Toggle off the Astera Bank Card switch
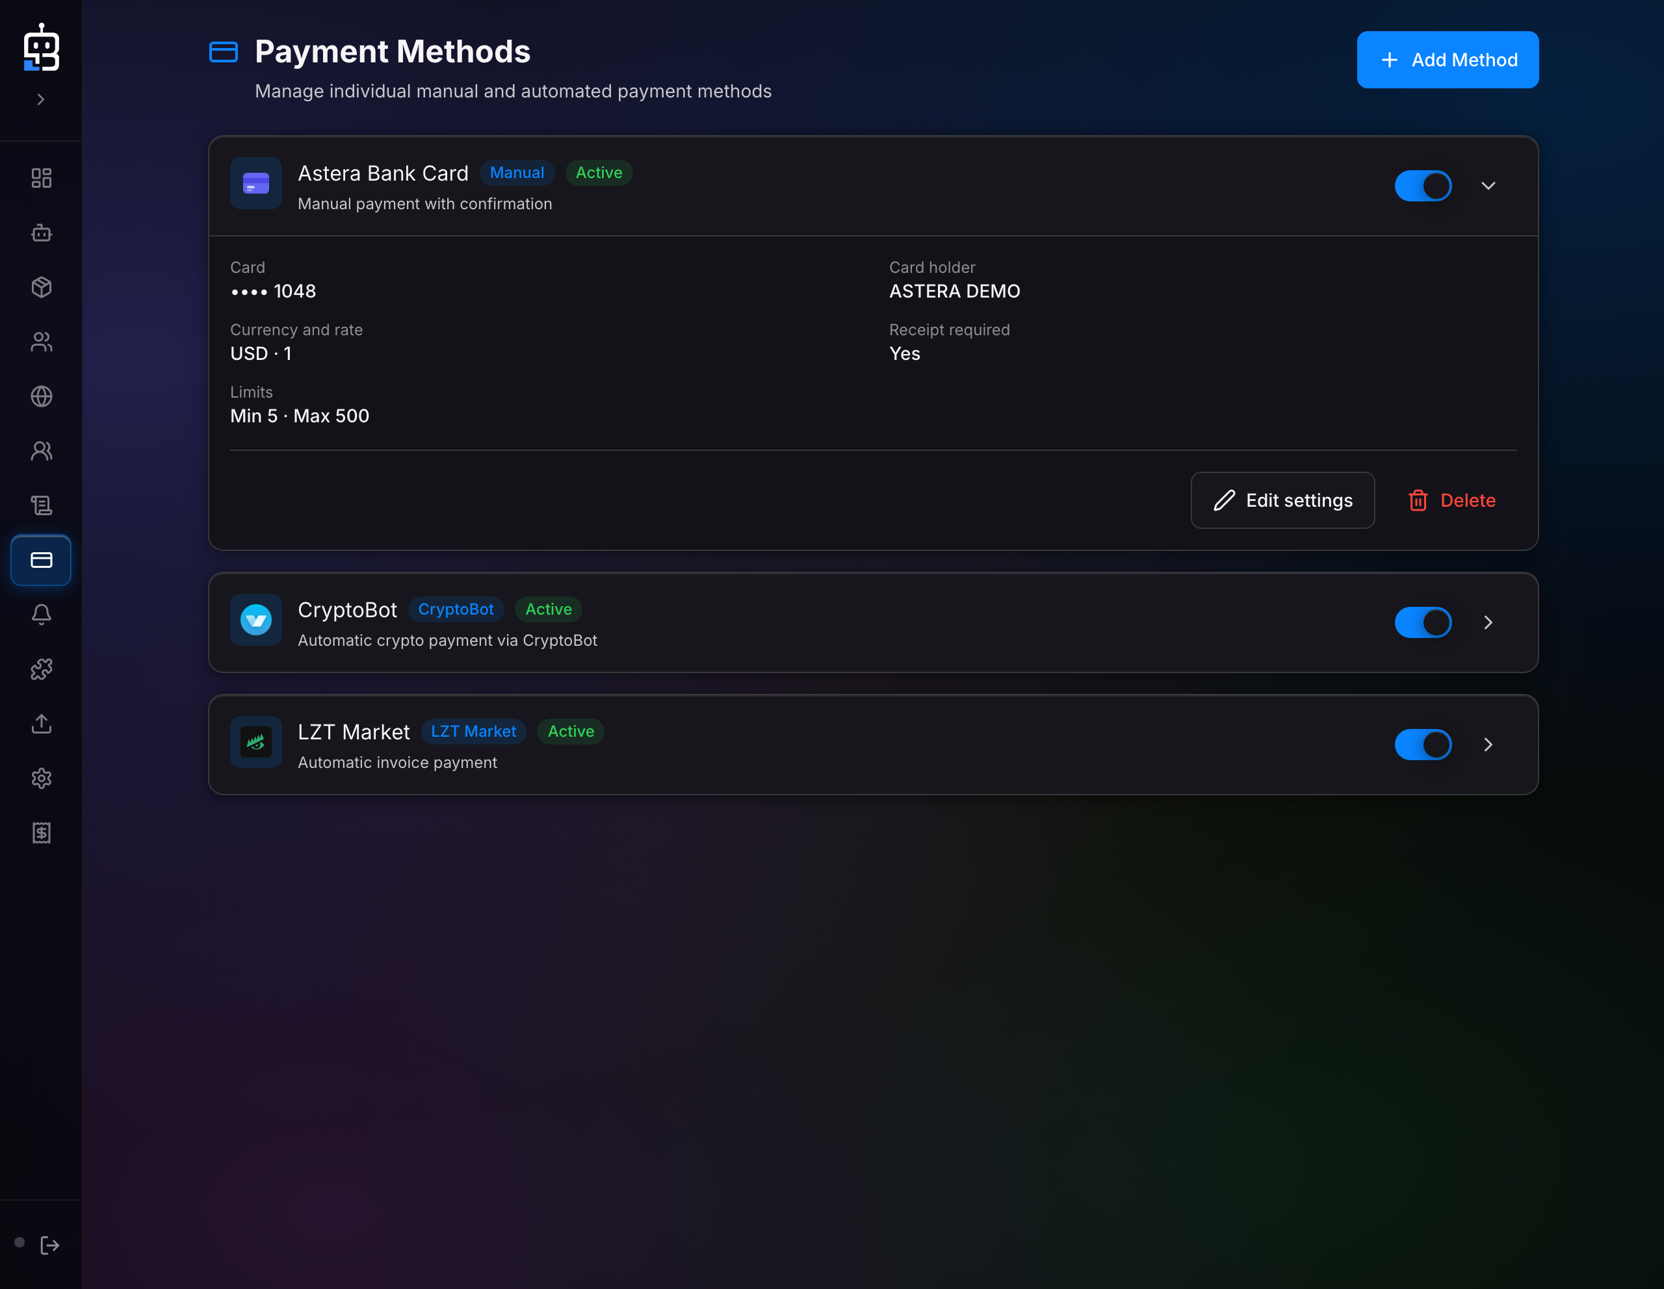Image resolution: width=1664 pixels, height=1289 pixels. click(x=1422, y=186)
